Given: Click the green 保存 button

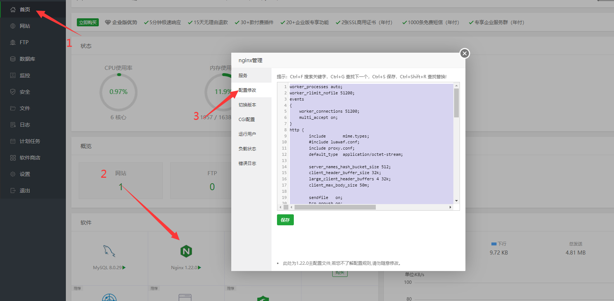Looking at the screenshot, I should [285, 220].
